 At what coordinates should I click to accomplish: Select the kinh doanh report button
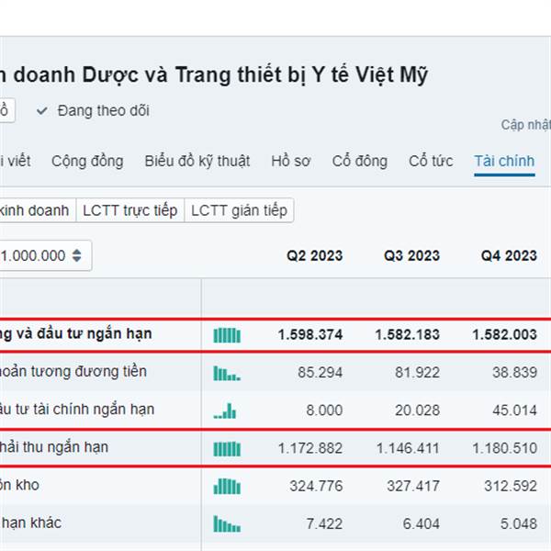tap(38, 210)
